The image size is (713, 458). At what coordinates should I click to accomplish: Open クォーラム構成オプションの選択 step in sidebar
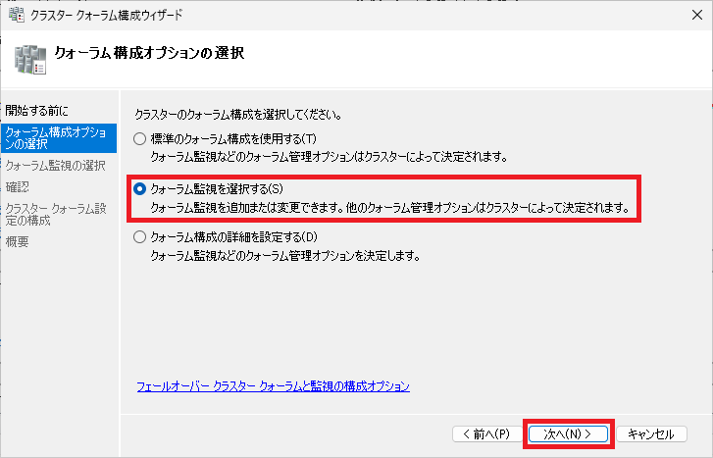[x=59, y=138]
